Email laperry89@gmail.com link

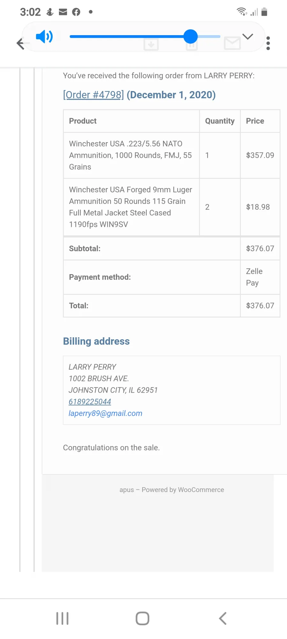(x=106, y=413)
